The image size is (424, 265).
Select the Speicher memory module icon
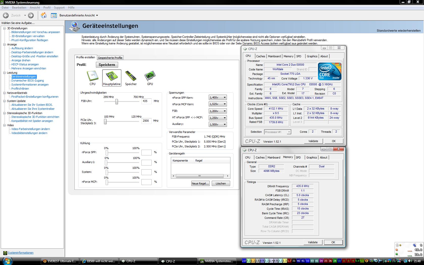(x=131, y=78)
